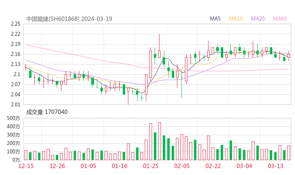Select the 400万 volume axis label
Viewport: 295px width, 175px height.
pos(14,126)
